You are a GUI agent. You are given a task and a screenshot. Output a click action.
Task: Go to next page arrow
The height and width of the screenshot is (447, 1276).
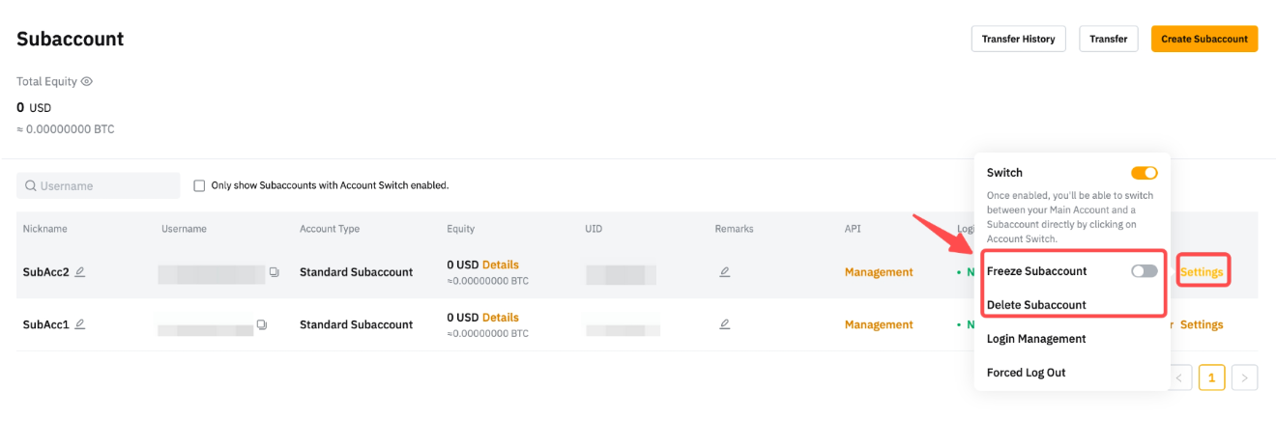click(x=1245, y=377)
